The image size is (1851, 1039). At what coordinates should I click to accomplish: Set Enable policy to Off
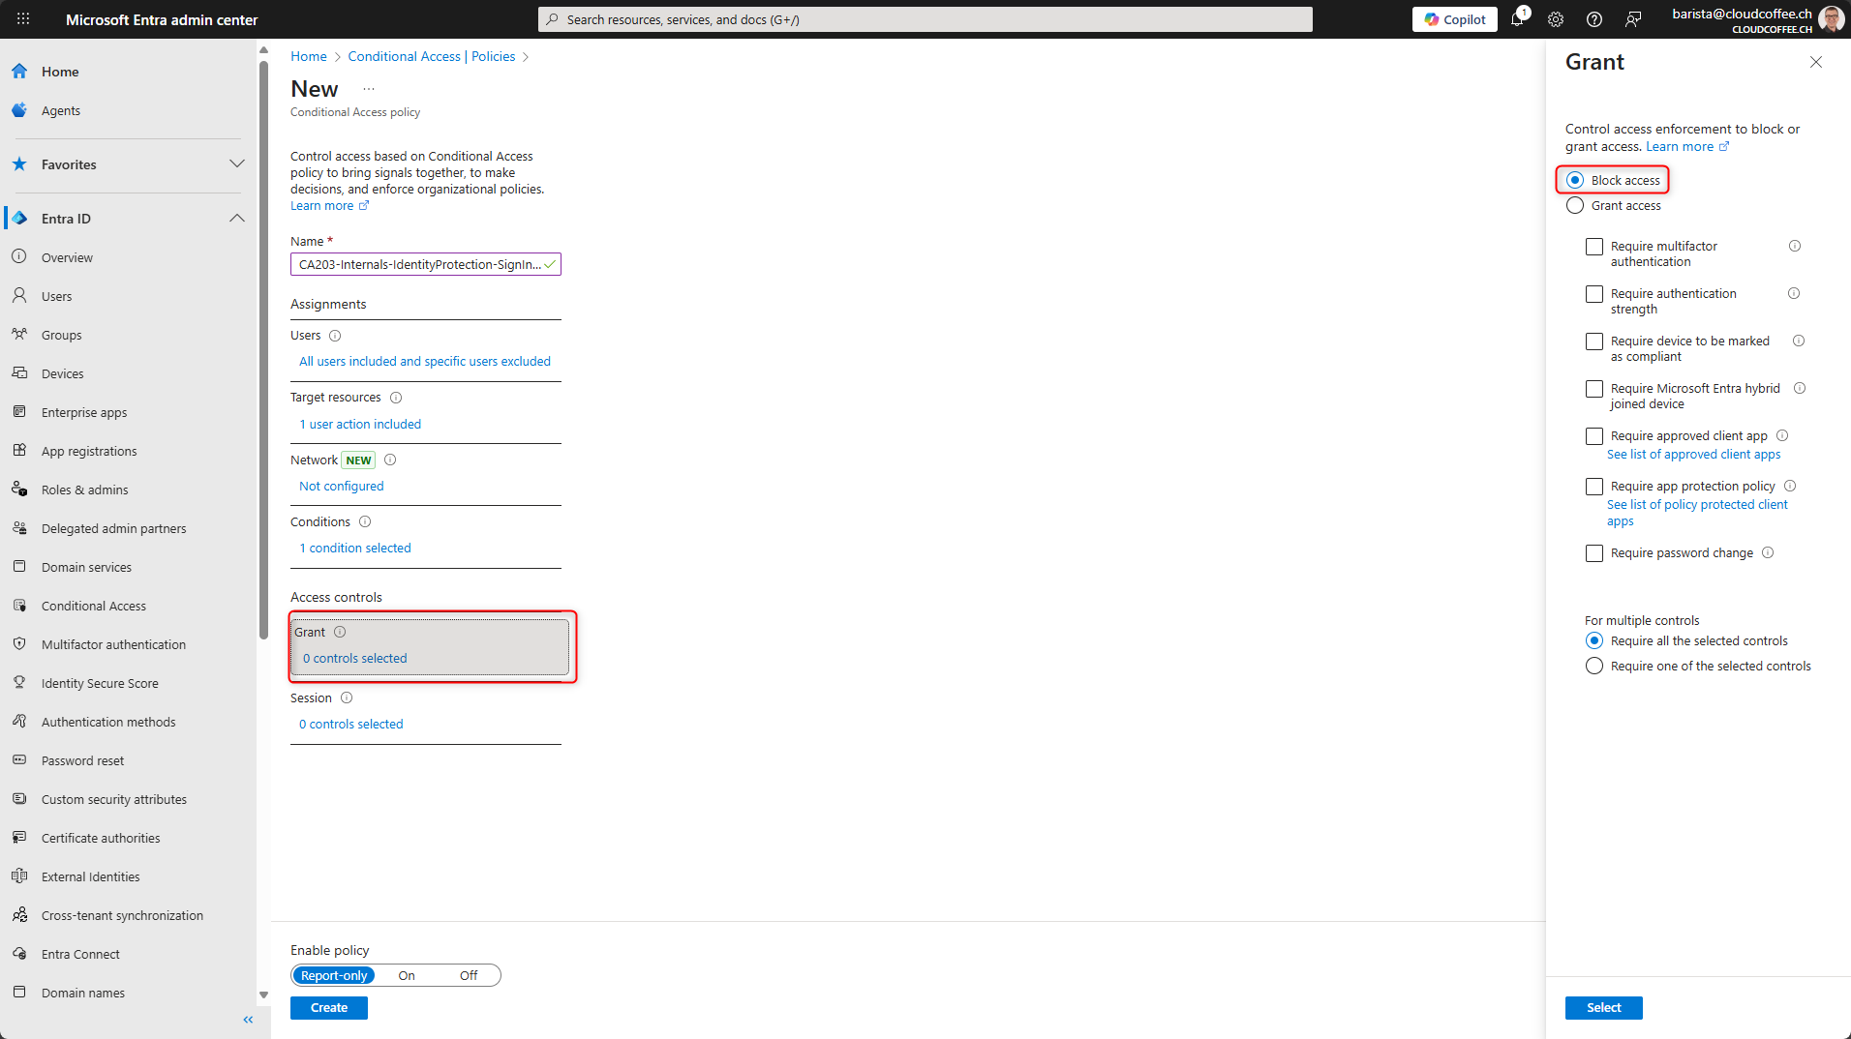[469, 975]
